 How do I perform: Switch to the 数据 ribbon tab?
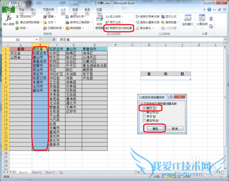pyautogui.click(x=75, y=10)
